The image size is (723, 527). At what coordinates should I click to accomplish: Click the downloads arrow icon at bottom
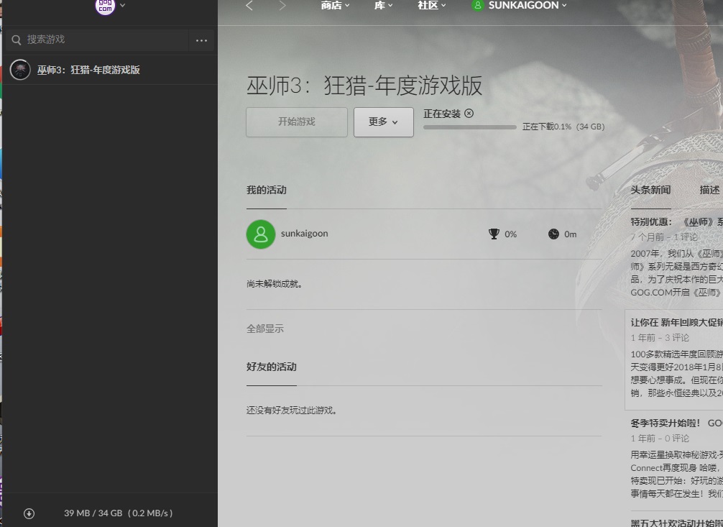click(29, 513)
